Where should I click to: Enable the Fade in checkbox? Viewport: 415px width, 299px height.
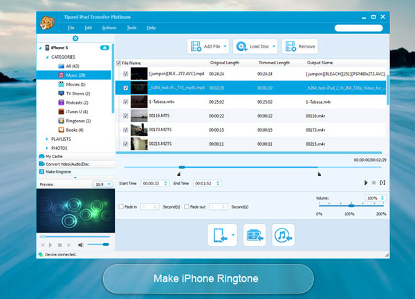click(121, 206)
